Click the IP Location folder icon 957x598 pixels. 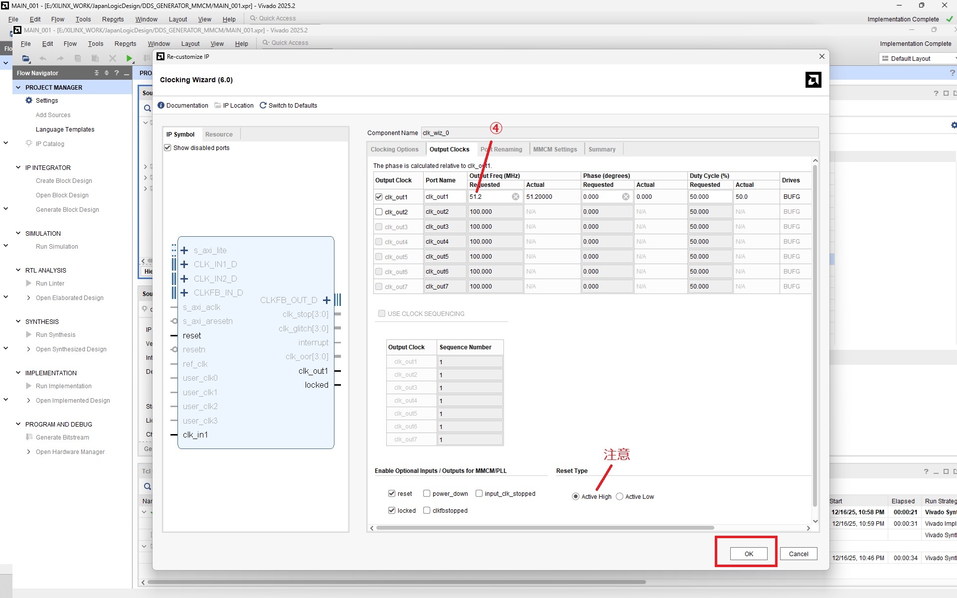coord(218,105)
